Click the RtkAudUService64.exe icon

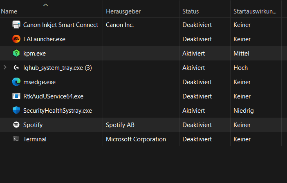click(16, 96)
